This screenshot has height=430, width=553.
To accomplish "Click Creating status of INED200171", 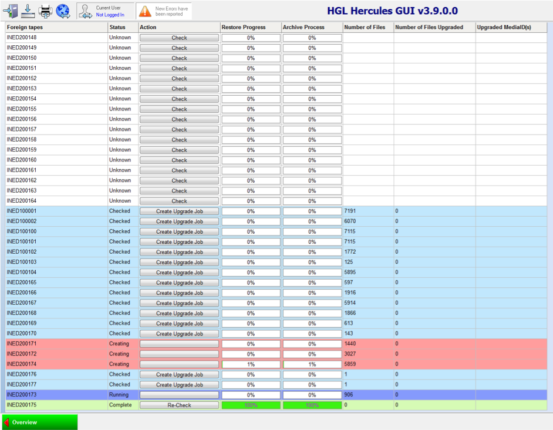I will tap(119, 344).
